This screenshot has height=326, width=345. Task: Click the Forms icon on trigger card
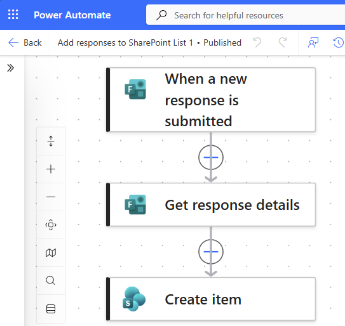pos(135,89)
